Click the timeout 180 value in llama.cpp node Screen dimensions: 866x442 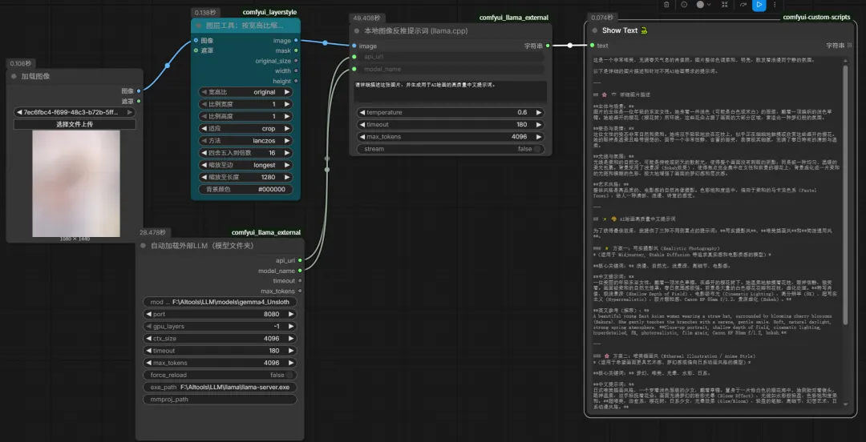click(x=521, y=125)
